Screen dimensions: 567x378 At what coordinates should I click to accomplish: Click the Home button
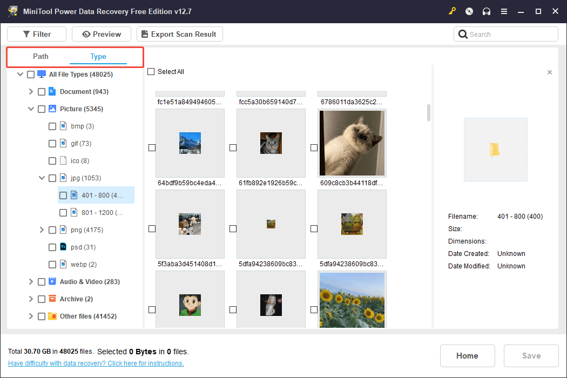(x=467, y=355)
